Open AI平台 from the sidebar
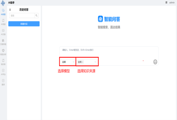The image size is (177, 120). coord(3,72)
